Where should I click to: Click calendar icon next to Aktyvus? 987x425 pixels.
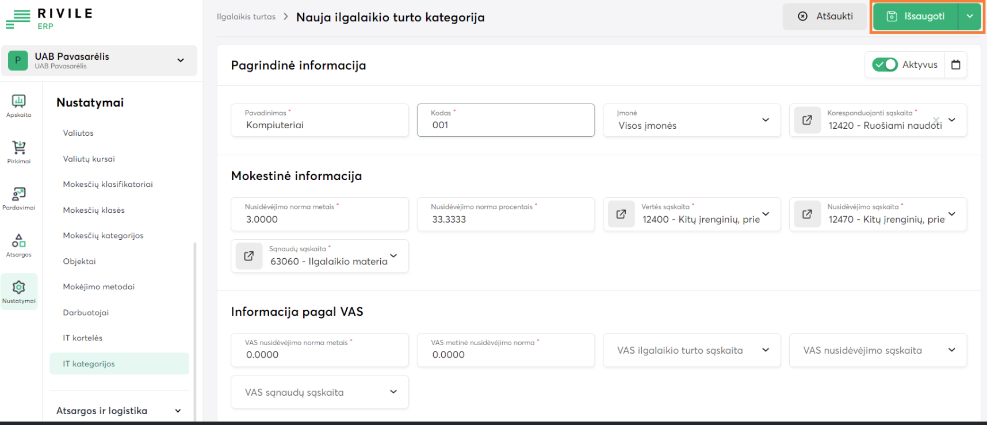(x=956, y=64)
